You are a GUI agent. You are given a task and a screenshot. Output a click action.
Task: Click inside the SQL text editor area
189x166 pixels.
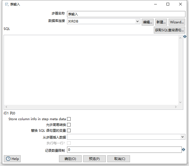91,70
